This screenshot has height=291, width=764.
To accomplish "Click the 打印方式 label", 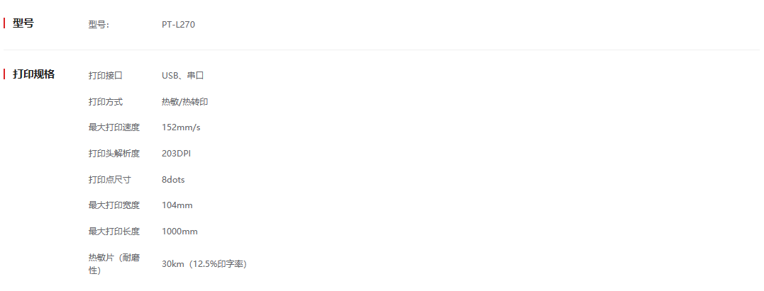I will pos(105,102).
